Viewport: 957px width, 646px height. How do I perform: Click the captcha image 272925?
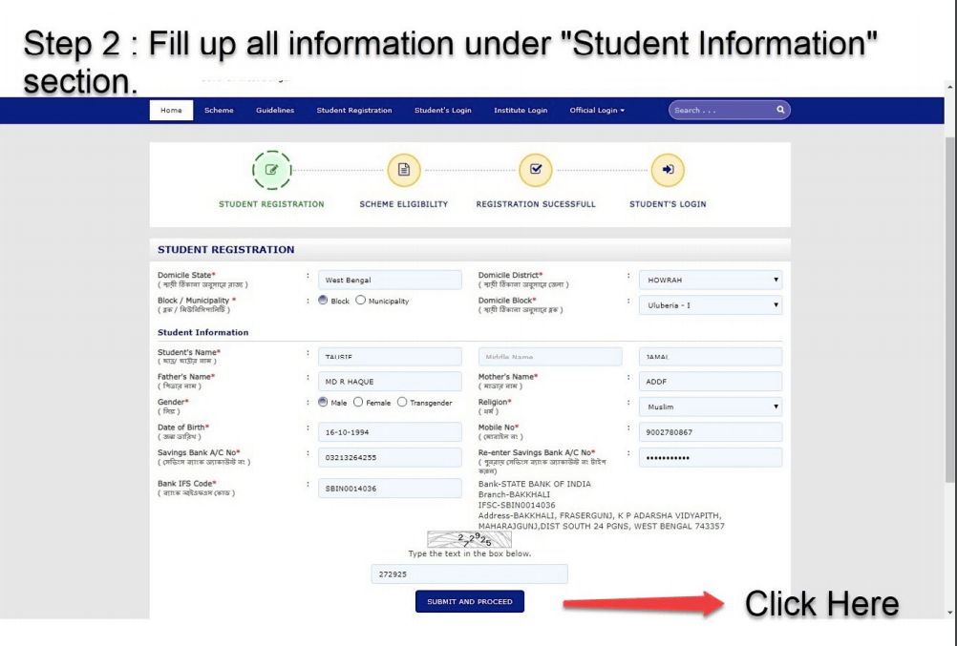pyautogui.click(x=469, y=539)
